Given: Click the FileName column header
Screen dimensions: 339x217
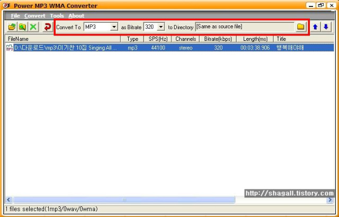Looking at the screenshot, I should pos(63,39).
